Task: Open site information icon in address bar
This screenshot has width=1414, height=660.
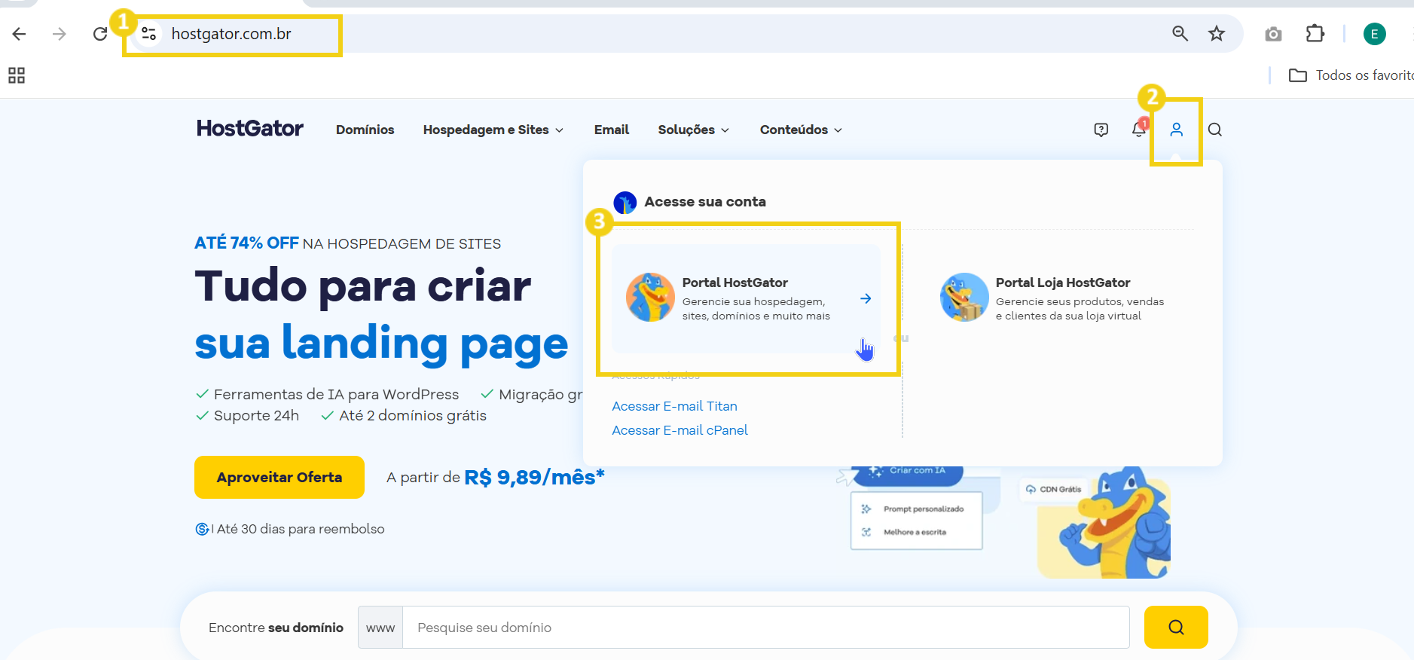Action: coord(149,34)
